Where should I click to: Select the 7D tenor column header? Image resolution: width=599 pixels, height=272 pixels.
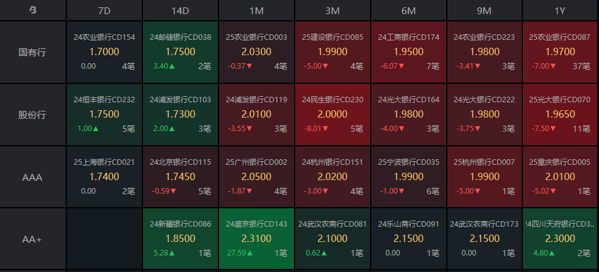104,10
